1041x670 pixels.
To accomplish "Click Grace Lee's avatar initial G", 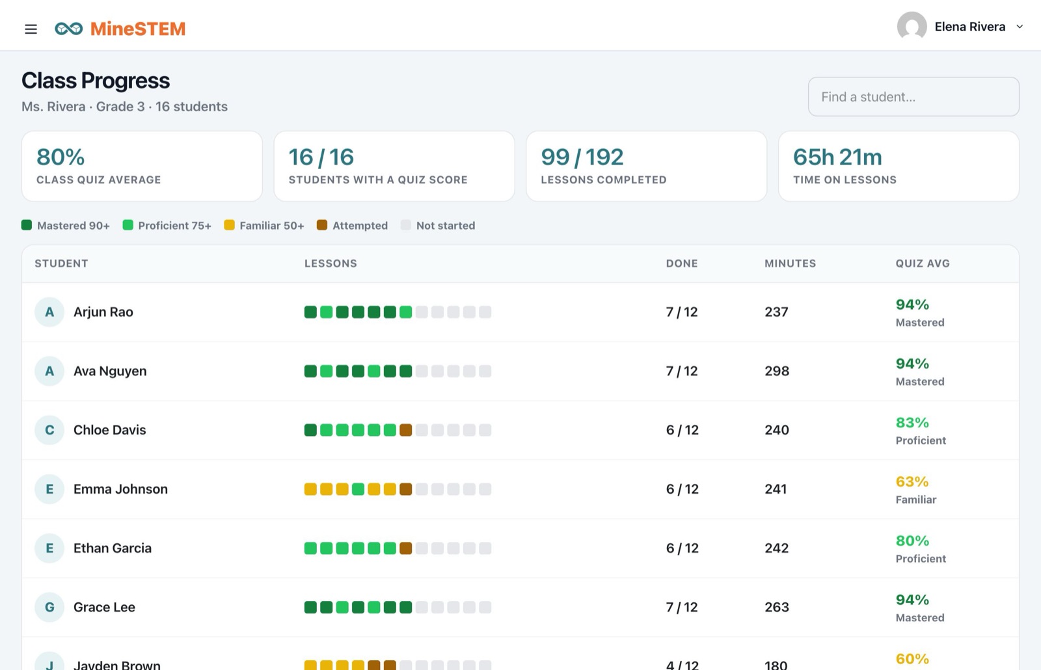I will pos(49,608).
